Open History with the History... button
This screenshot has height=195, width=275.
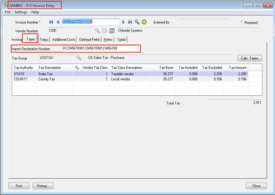click(43, 186)
